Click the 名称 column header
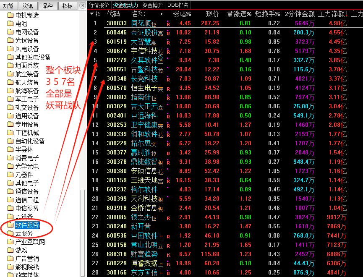 pos(138,14)
